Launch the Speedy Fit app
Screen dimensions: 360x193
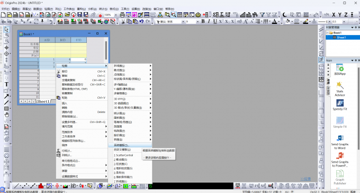click(x=340, y=105)
